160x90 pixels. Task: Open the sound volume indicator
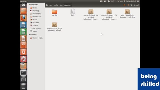(x=112, y=1)
